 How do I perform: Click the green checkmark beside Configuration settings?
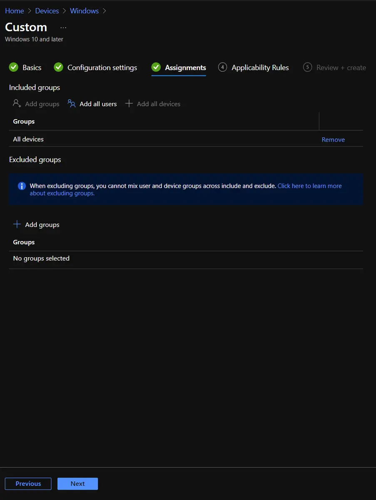click(x=59, y=67)
